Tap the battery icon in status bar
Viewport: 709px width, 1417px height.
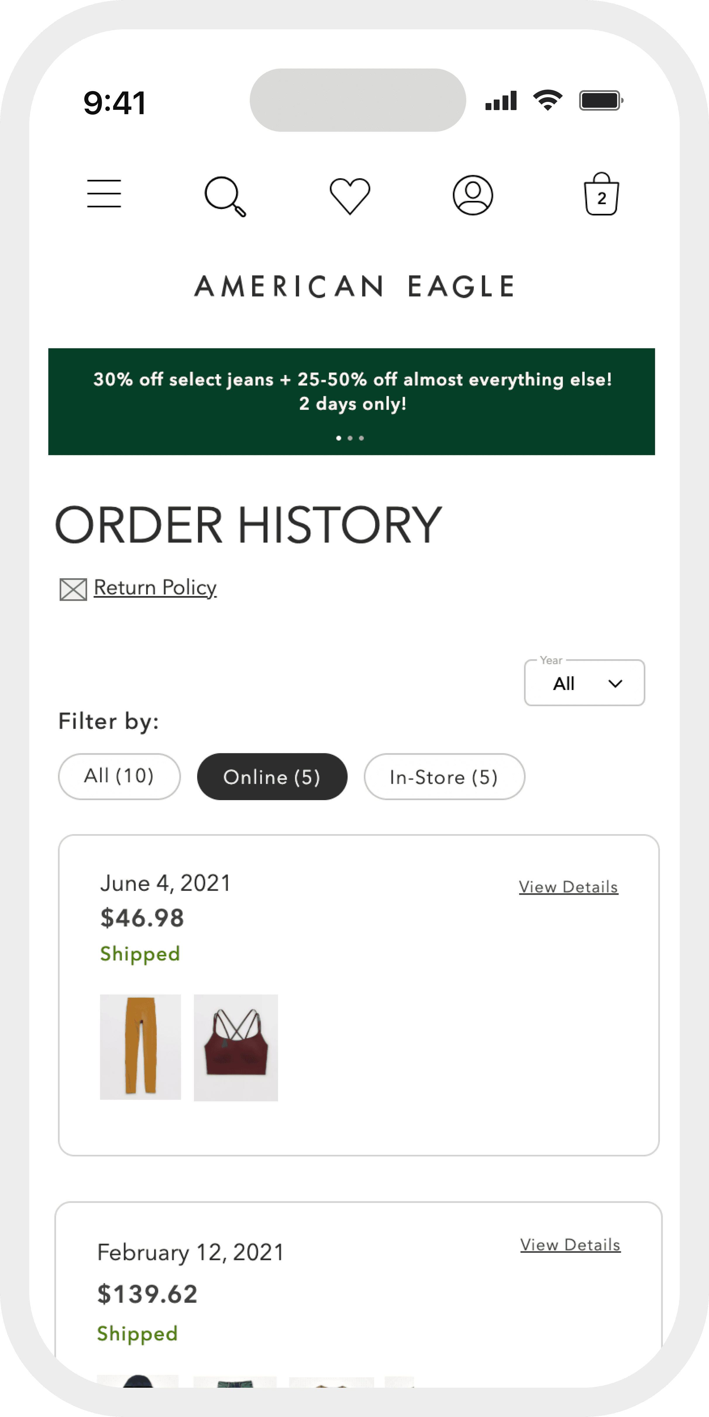tap(601, 101)
